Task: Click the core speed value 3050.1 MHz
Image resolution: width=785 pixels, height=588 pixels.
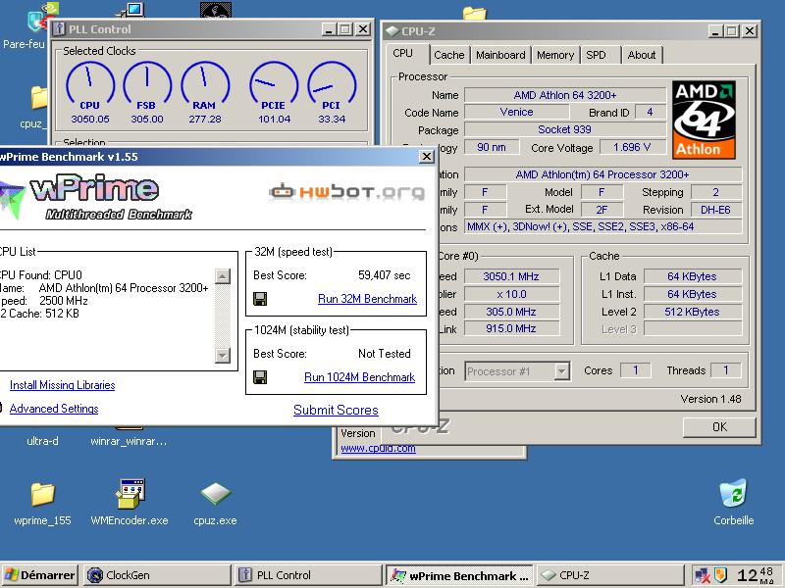Action: click(511, 276)
